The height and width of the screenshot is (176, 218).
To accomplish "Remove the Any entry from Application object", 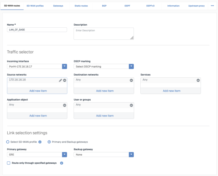I will tap(65, 105).
